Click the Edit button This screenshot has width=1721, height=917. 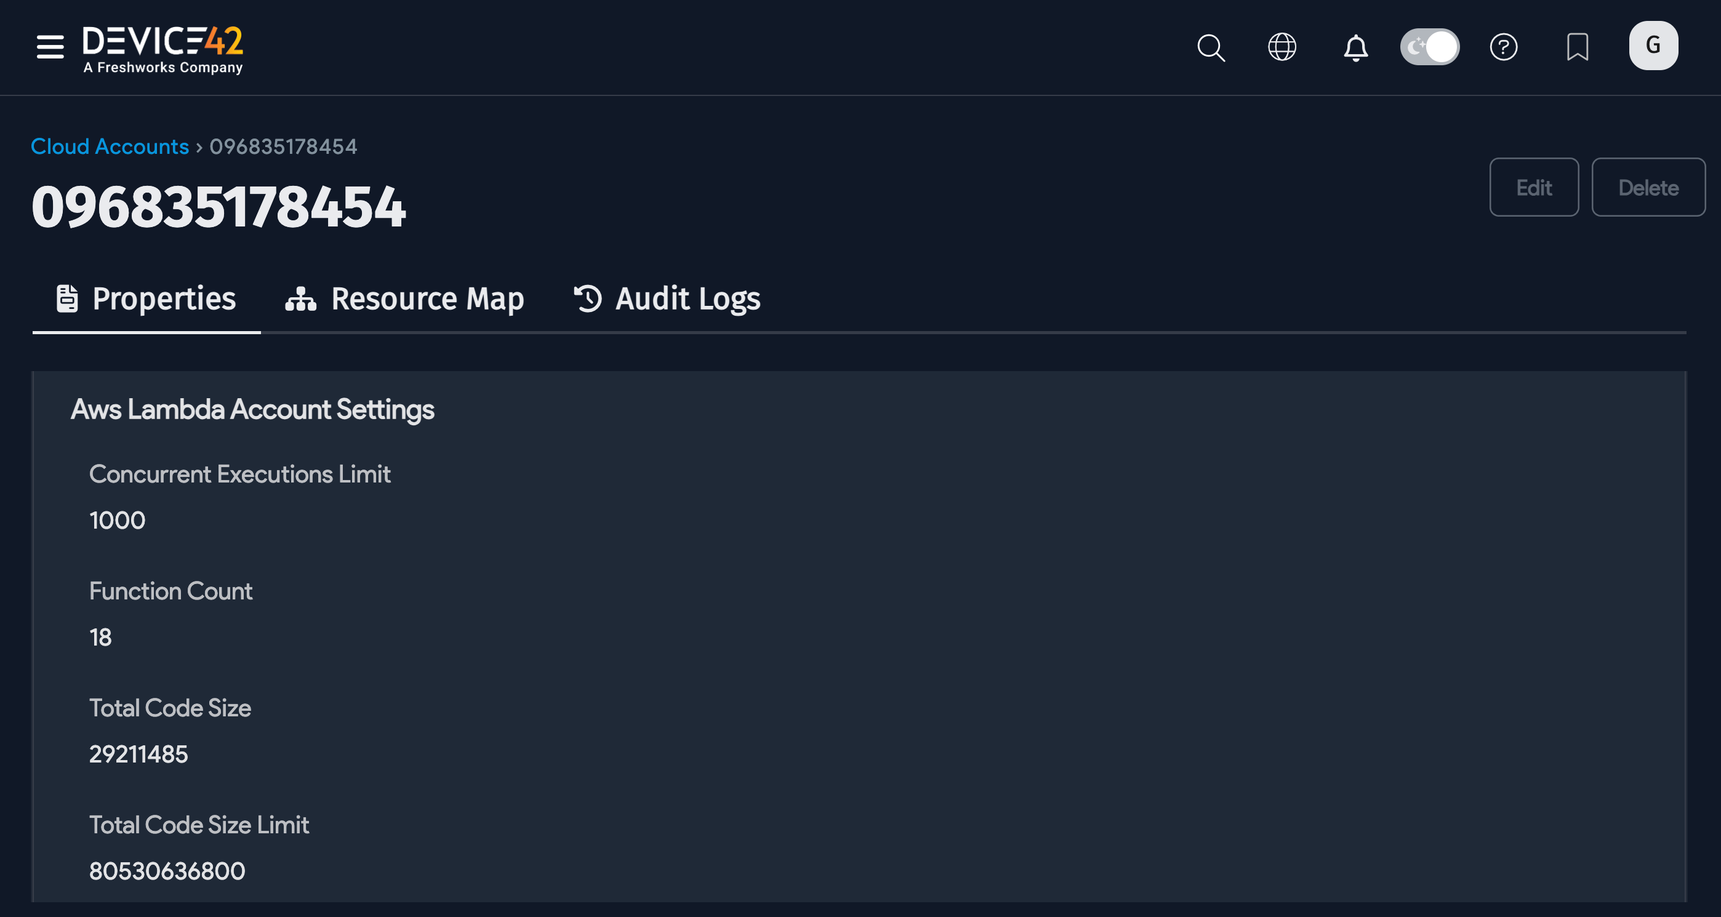coord(1534,187)
